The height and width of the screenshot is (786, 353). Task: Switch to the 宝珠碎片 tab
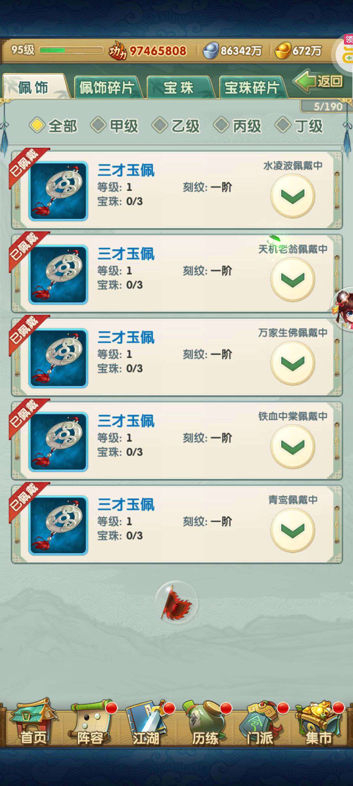252,87
